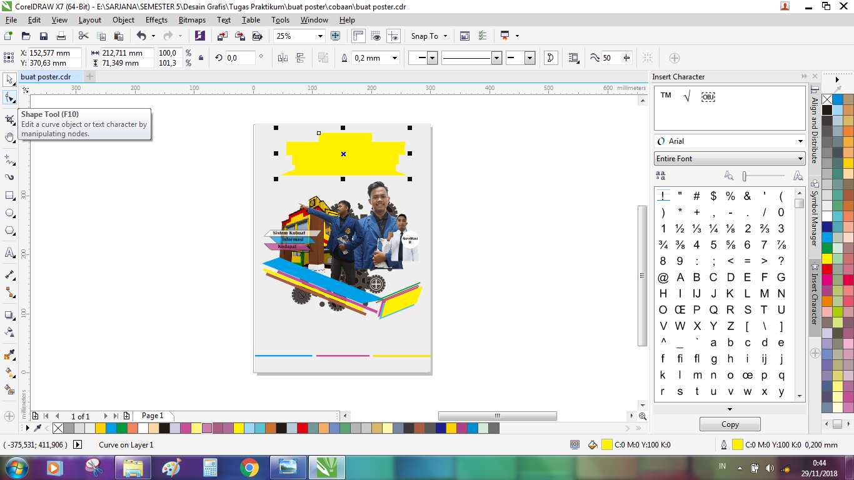Print the document
The width and height of the screenshot is (854, 480).
[x=61, y=36]
